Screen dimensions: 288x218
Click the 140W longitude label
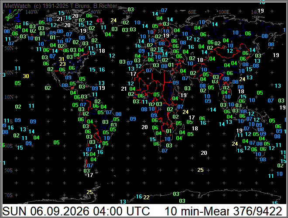click(32, 12)
